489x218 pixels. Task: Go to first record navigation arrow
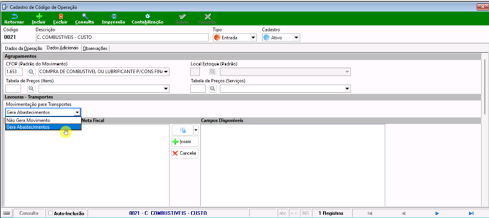370,213
